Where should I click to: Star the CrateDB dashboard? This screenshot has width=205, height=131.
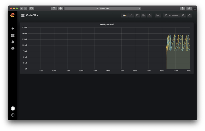tap(131, 15)
